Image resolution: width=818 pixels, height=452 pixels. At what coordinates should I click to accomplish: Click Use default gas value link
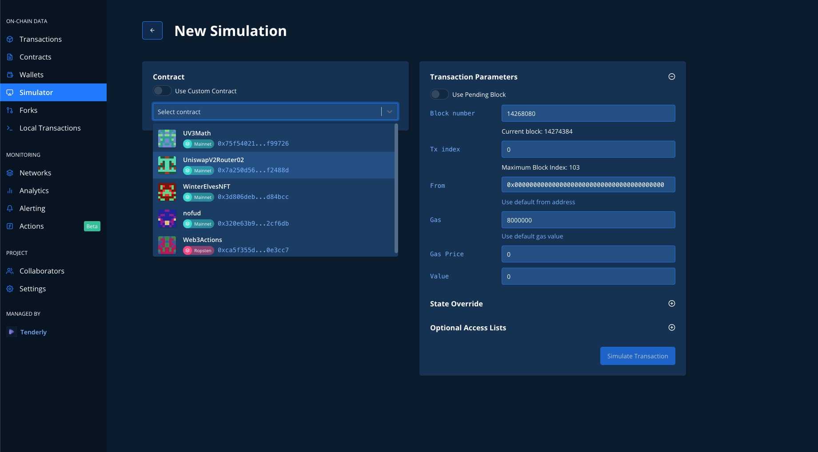pos(532,236)
